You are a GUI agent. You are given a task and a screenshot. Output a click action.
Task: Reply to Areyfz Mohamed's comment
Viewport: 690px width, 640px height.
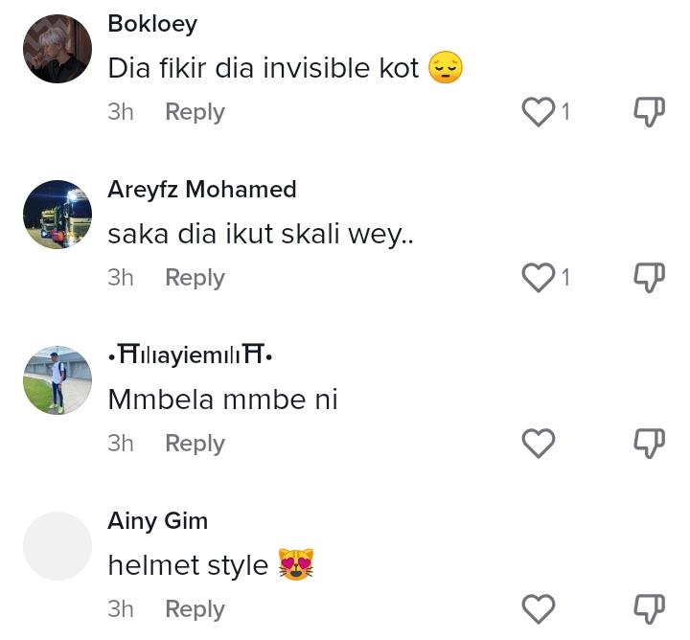coord(195,278)
